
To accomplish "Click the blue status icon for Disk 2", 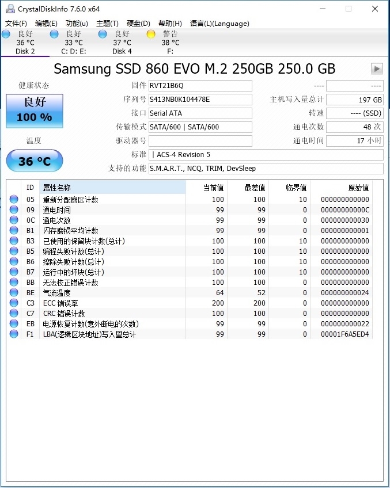I will tap(6, 35).
